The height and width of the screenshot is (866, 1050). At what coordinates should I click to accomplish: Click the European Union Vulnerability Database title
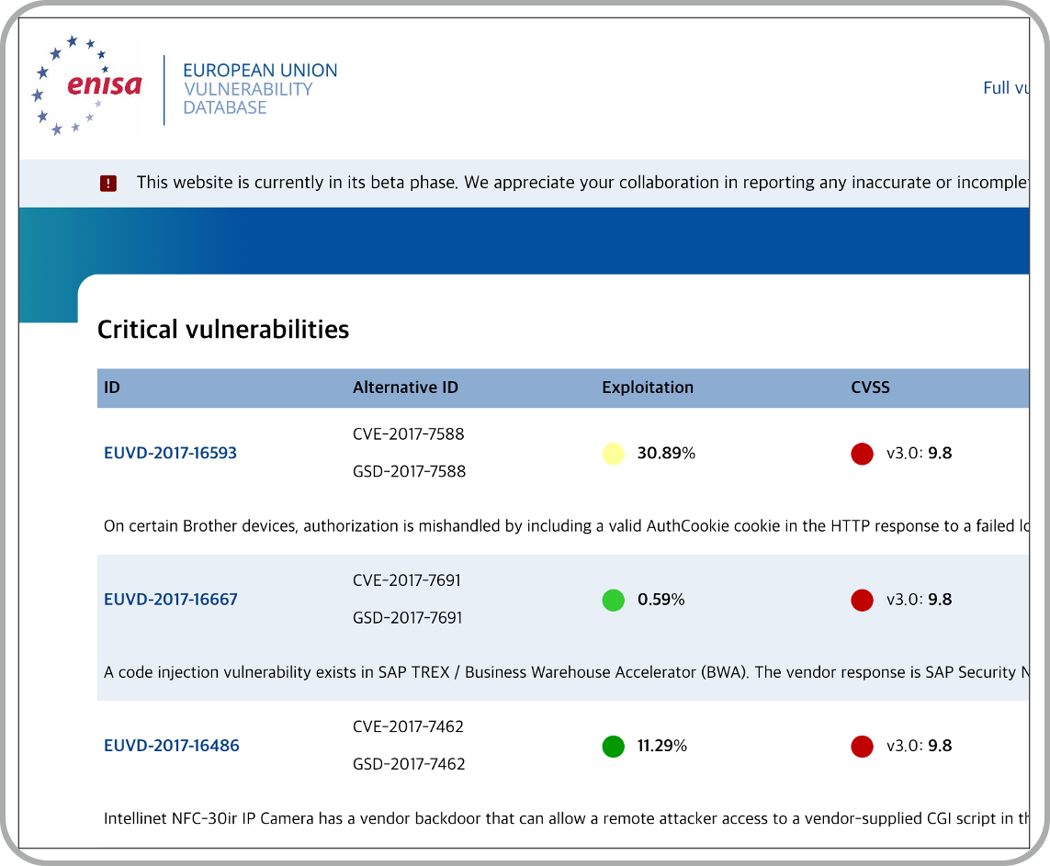(x=260, y=89)
